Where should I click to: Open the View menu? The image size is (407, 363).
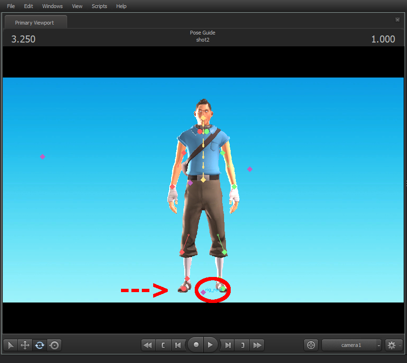pyautogui.click(x=77, y=6)
